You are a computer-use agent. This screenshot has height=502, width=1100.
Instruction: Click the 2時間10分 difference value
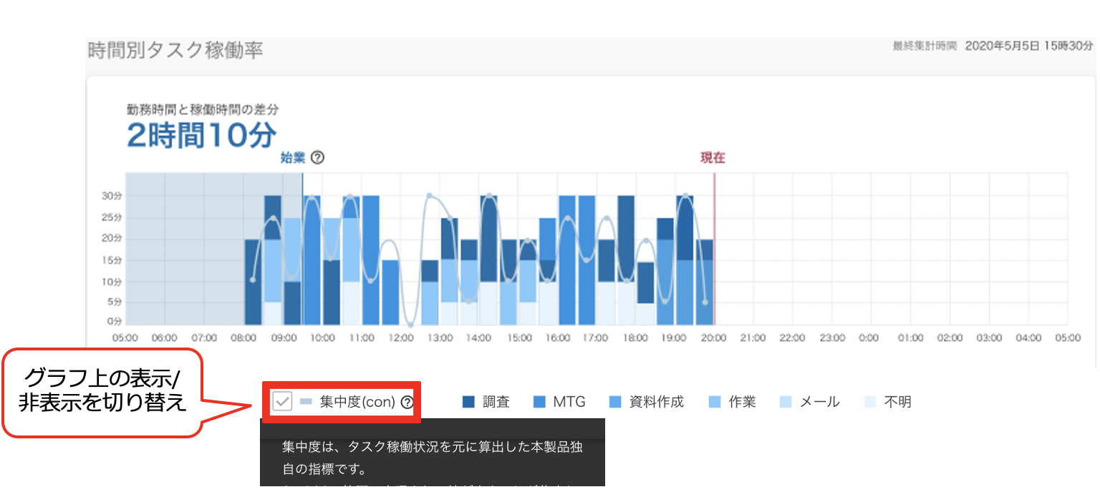[x=202, y=135]
